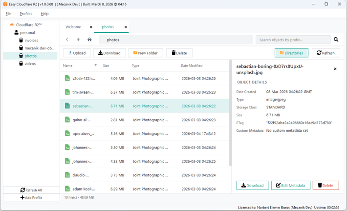Viewport: 347px width, 211px height.
Task: Click the STANDARD storage class value
Action: (x=276, y=107)
